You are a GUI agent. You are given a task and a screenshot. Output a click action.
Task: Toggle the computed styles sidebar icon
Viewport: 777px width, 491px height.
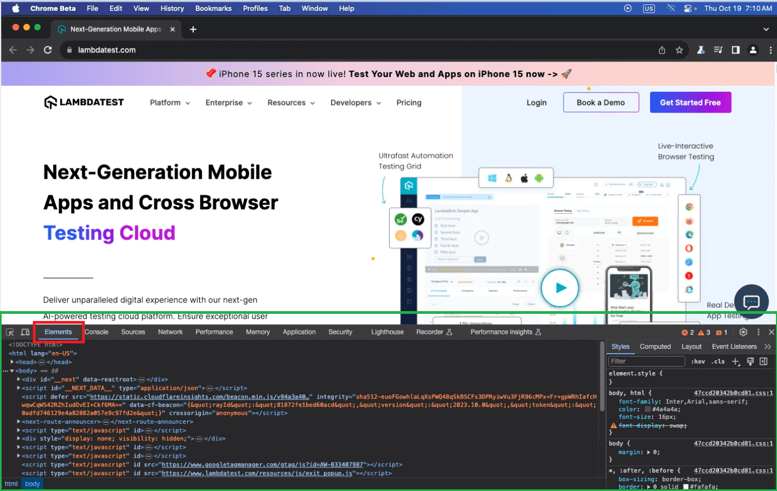(x=764, y=361)
